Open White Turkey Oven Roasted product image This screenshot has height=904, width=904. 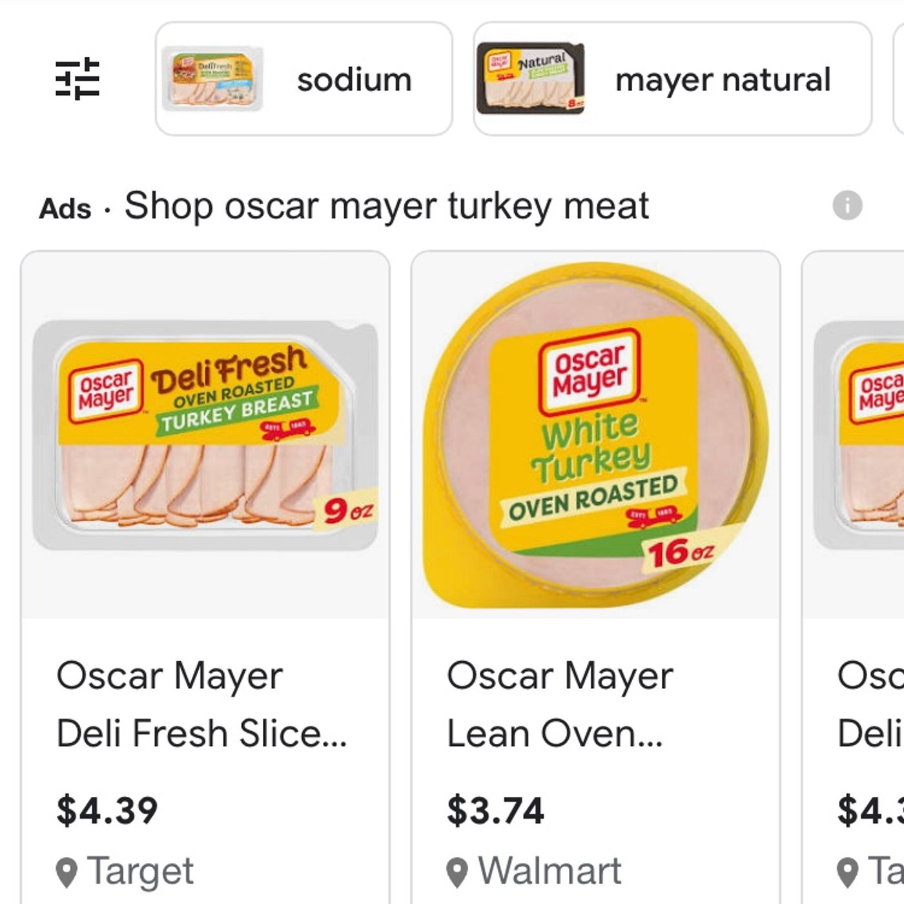coord(595,434)
